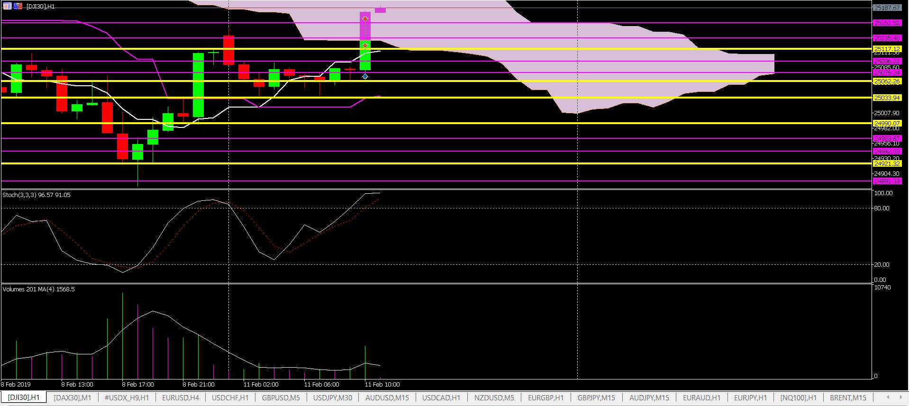The image size is (909, 406).
Task: Click the 11 Feb 02:00 time label
Action: pyautogui.click(x=261, y=384)
